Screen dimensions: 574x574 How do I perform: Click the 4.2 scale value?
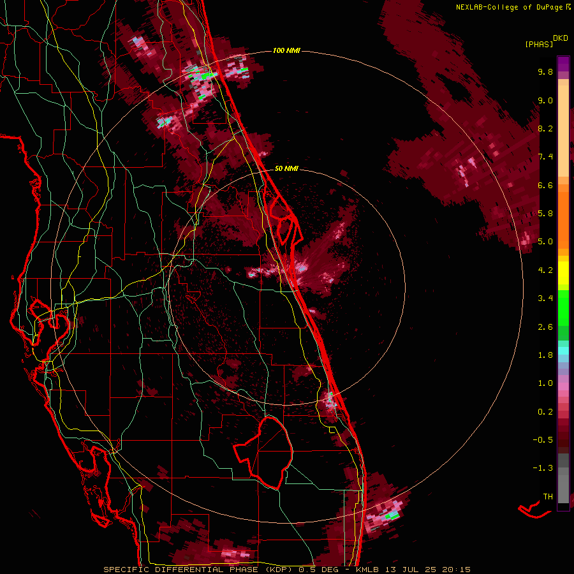click(x=545, y=270)
